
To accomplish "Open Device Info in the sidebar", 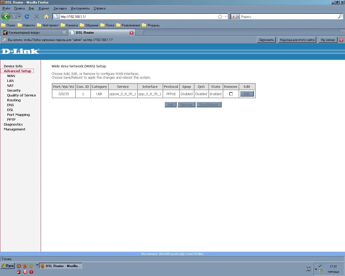I will click(13, 66).
